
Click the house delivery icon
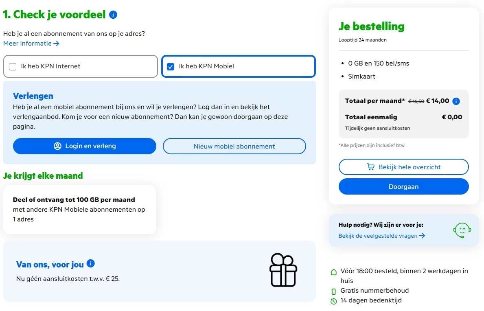[x=334, y=272]
